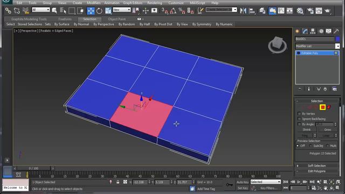Toggle the Graphite Modeling Tools ribbon icon
The image size is (345, 194).
click(272, 11)
